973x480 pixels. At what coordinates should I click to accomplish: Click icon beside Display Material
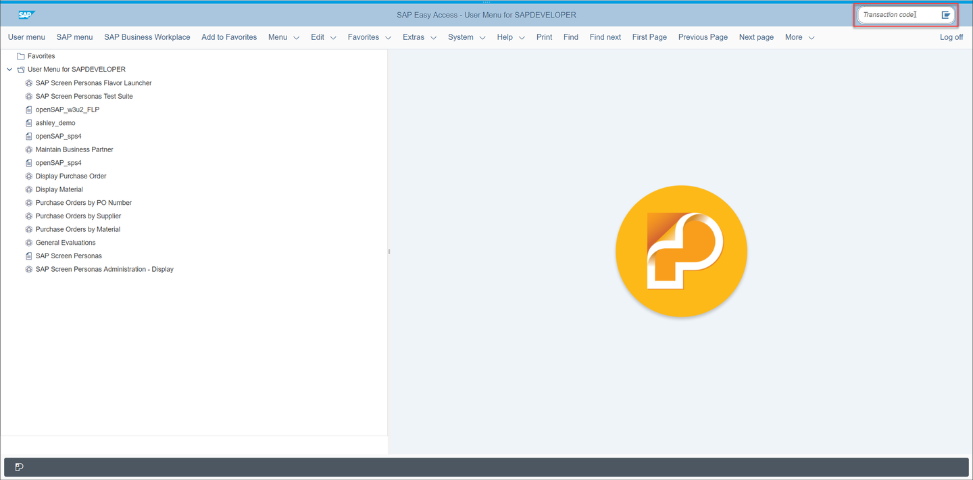click(29, 189)
